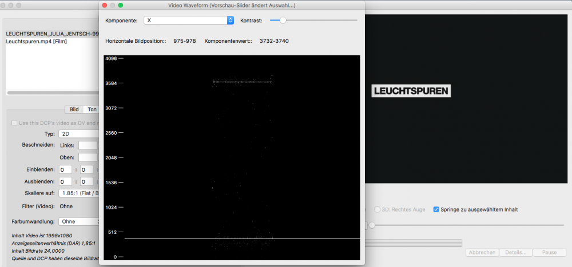Click the Abbrechen button

481,252
